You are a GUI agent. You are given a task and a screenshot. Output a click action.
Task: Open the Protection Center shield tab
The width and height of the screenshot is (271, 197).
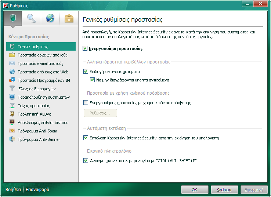pyautogui.click(x=13, y=18)
